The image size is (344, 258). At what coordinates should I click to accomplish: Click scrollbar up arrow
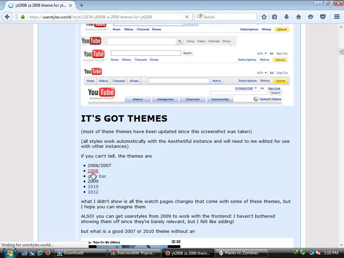(x=341, y=27)
